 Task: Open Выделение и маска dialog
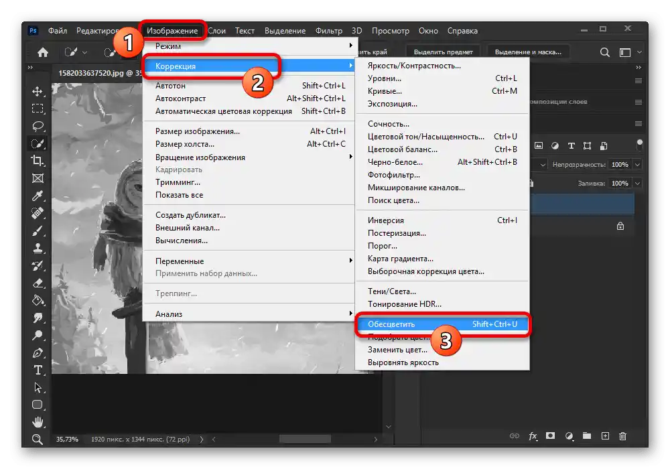[x=529, y=51]
